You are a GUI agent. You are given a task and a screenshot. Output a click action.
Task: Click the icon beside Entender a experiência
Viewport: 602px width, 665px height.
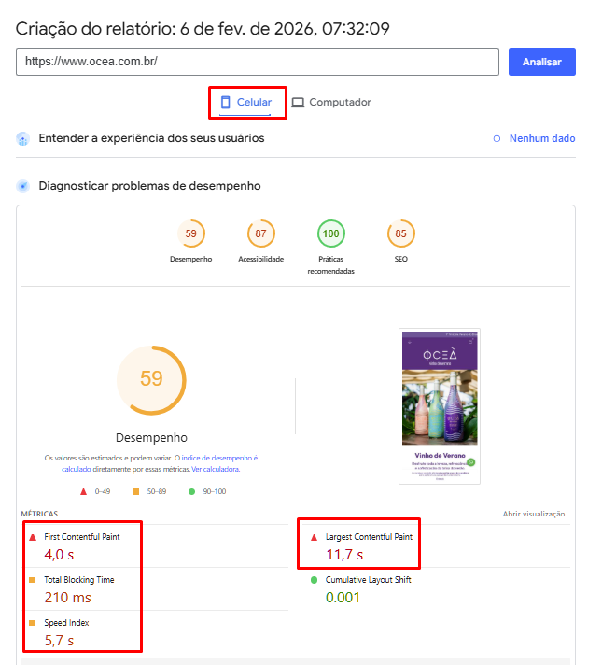point(23,138)
